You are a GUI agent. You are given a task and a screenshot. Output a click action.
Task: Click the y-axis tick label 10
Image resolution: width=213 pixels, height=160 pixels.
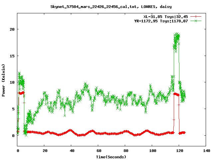pos(12,82)
